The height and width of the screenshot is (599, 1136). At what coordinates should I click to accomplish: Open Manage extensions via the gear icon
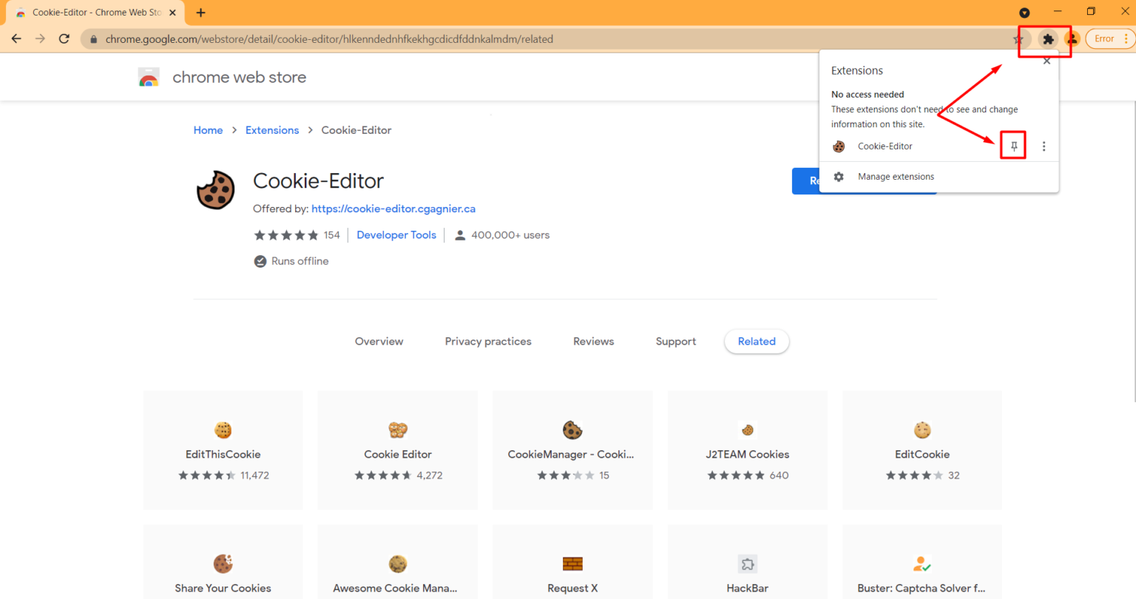pyautogui.click(x=838, y=176)
